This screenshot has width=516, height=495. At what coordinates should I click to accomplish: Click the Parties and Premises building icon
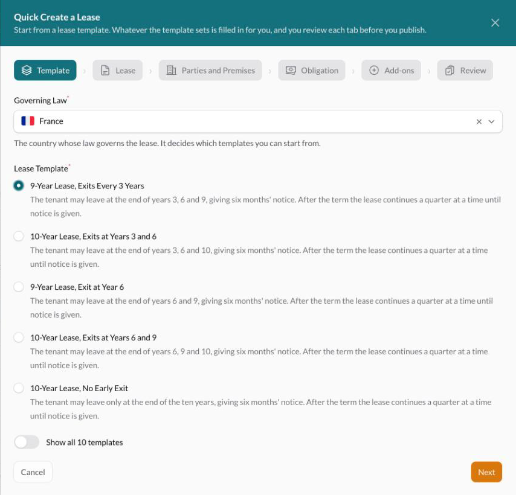171,71
